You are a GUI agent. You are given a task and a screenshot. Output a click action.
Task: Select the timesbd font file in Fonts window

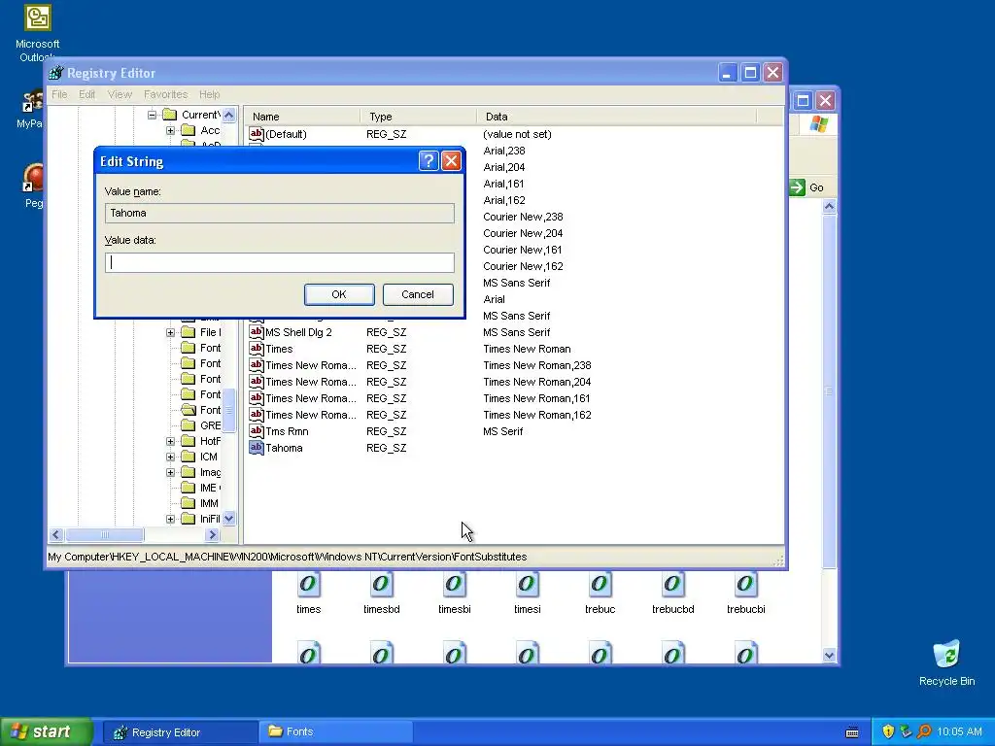[x=381, y=593]
